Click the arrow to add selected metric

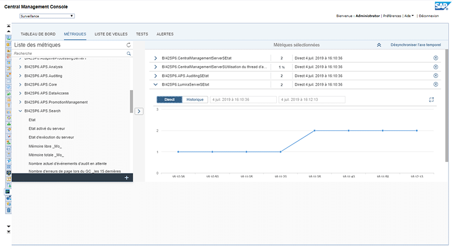coord(139,111)
